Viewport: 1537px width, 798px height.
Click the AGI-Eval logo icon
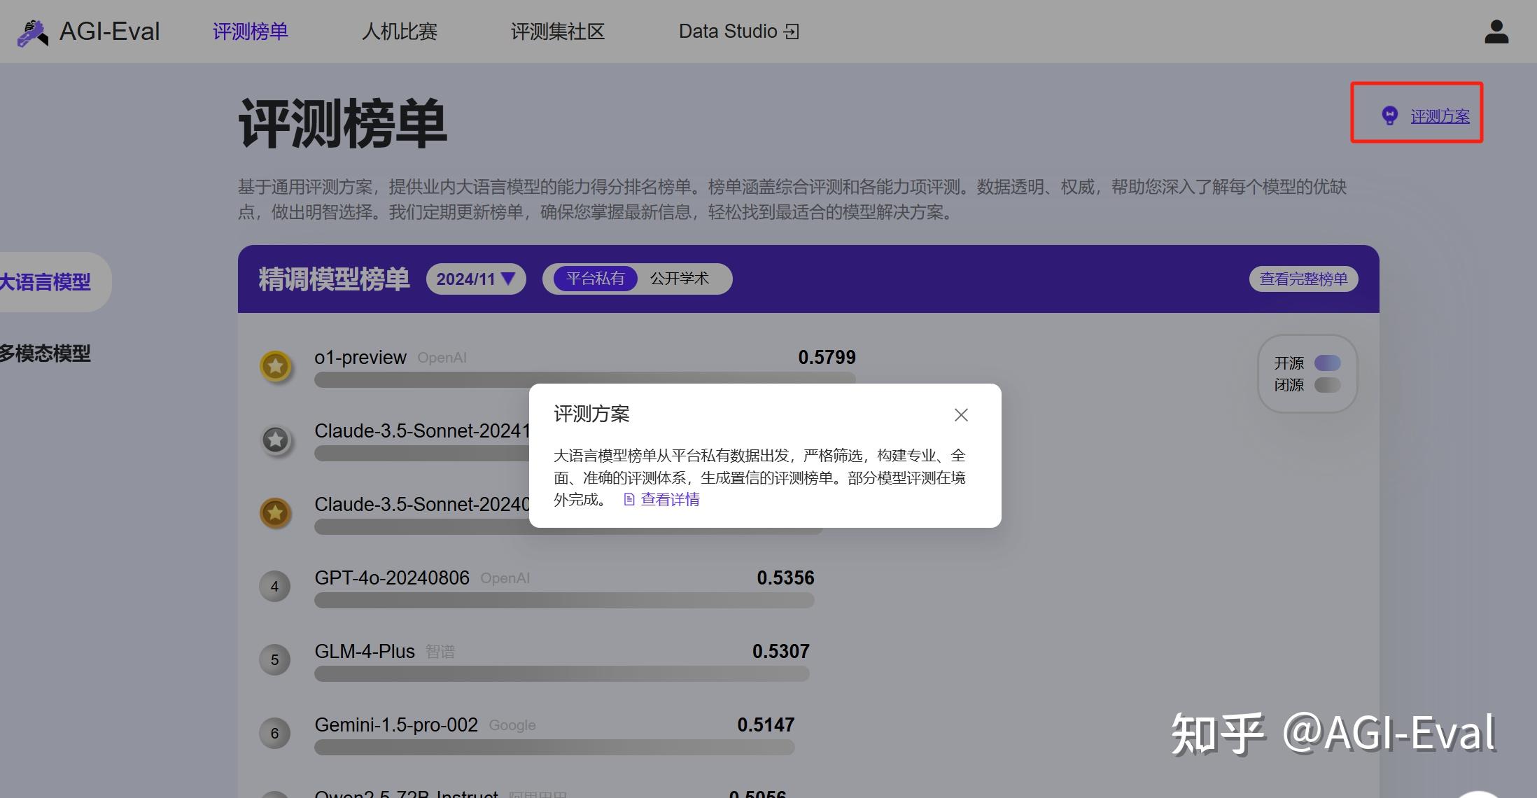[x=33, y=31]
